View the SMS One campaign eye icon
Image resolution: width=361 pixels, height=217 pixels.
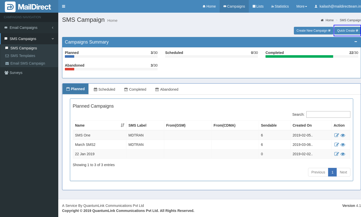point(343,135)
